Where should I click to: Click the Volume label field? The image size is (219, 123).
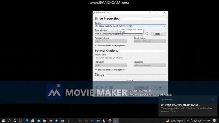(x=130, y=58)
